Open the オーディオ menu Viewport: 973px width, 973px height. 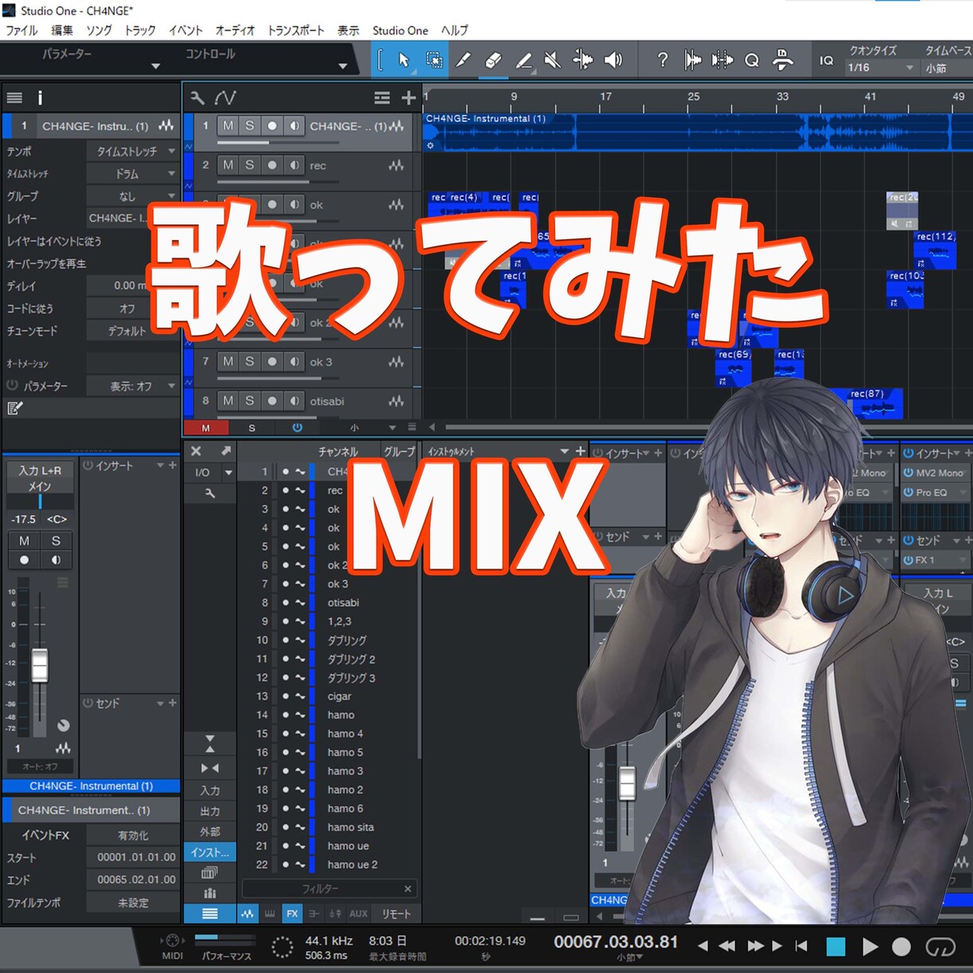tap(235, 30)
